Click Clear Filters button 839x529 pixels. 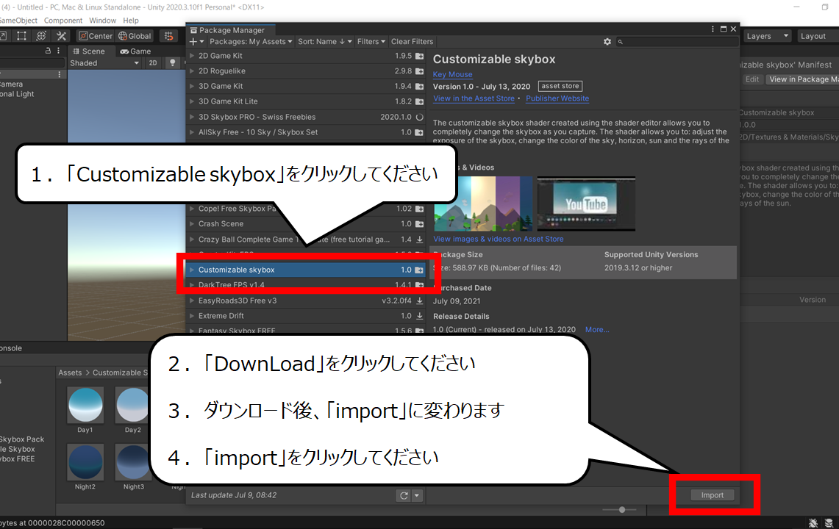[x=412, y=42]
